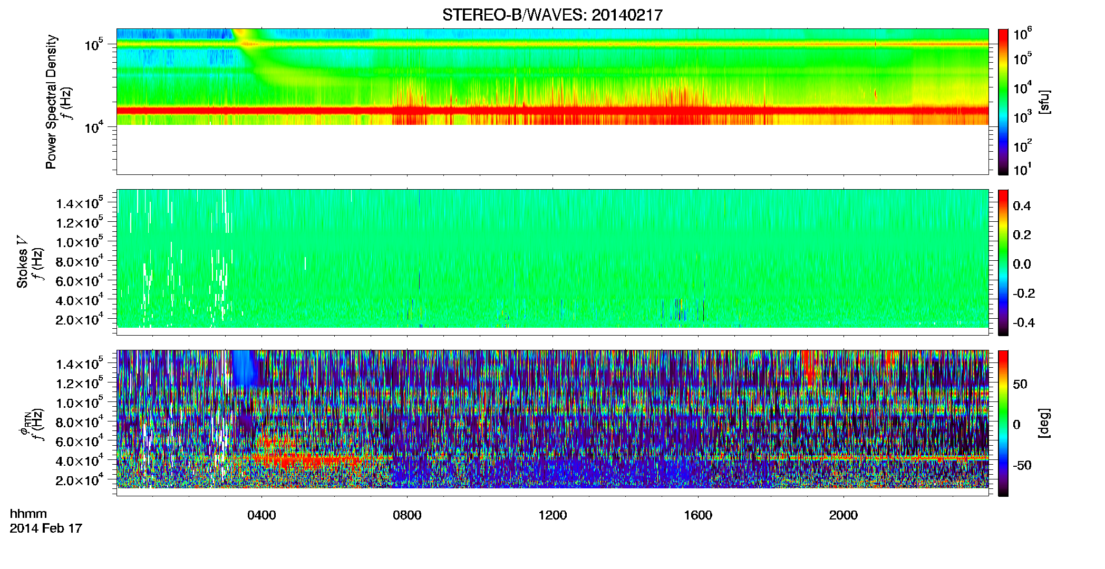Select the 0400 time axis label
Viewport: 1105px width, 569px height.
pyautogui.click(x=261, y=515)
